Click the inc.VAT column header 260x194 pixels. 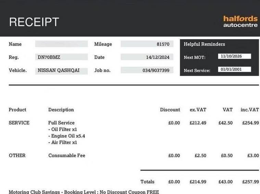coord(249,110)
